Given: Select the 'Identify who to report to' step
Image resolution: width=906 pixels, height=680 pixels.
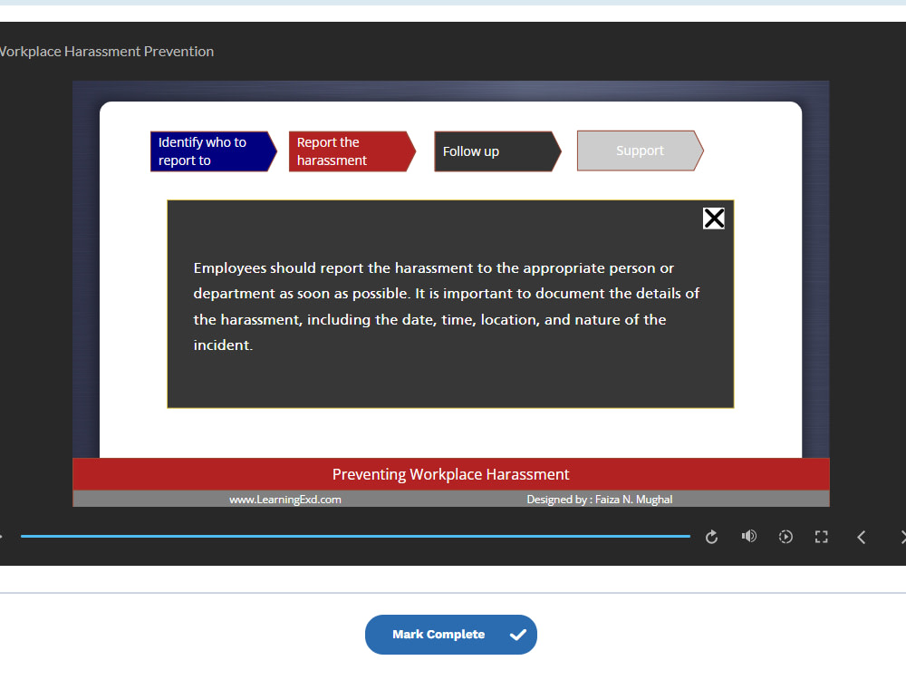Looking at the screenshot, I should [x=213, y=151].
